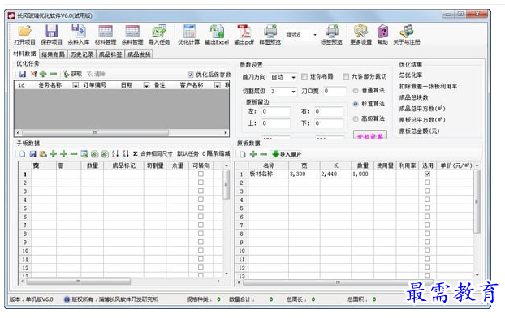Switch to 成品标签 tab

(x=110, y=54)
